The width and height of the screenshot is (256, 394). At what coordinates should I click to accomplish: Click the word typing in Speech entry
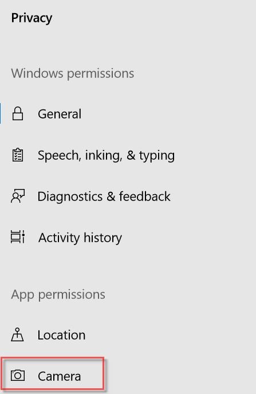[x=157, y=156]
